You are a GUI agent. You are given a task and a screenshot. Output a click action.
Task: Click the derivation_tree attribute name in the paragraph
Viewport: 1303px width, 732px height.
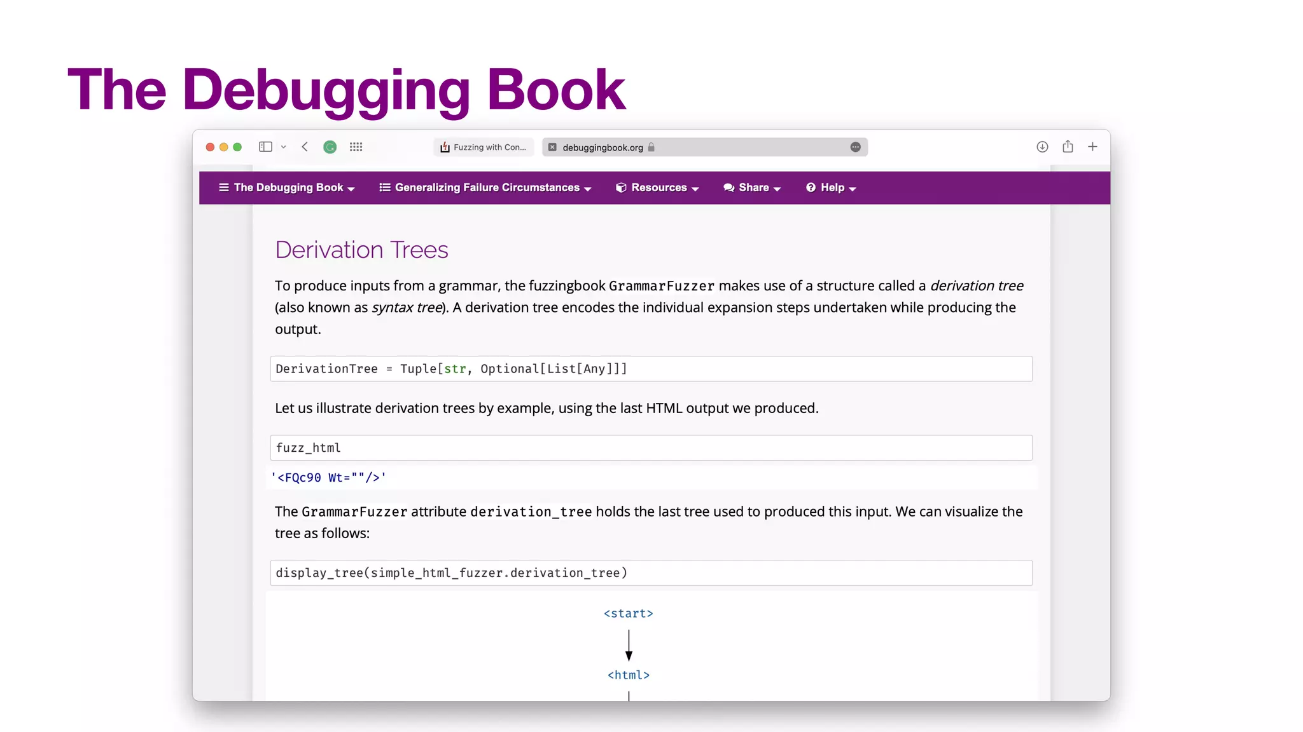tap(531, 512)
